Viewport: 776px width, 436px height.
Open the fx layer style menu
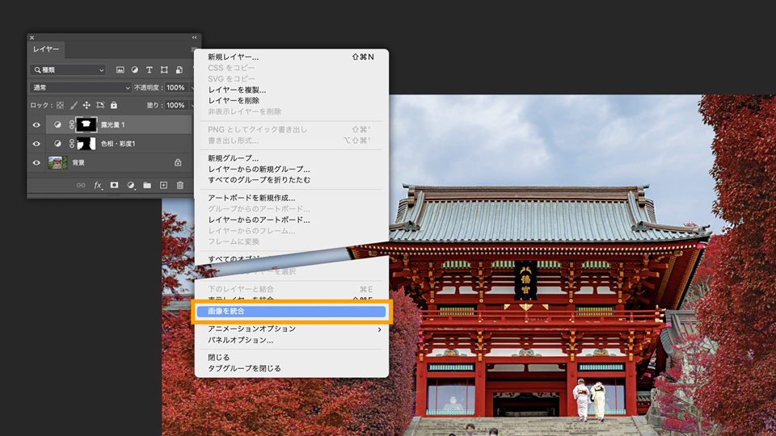click(x=98, y=186)
